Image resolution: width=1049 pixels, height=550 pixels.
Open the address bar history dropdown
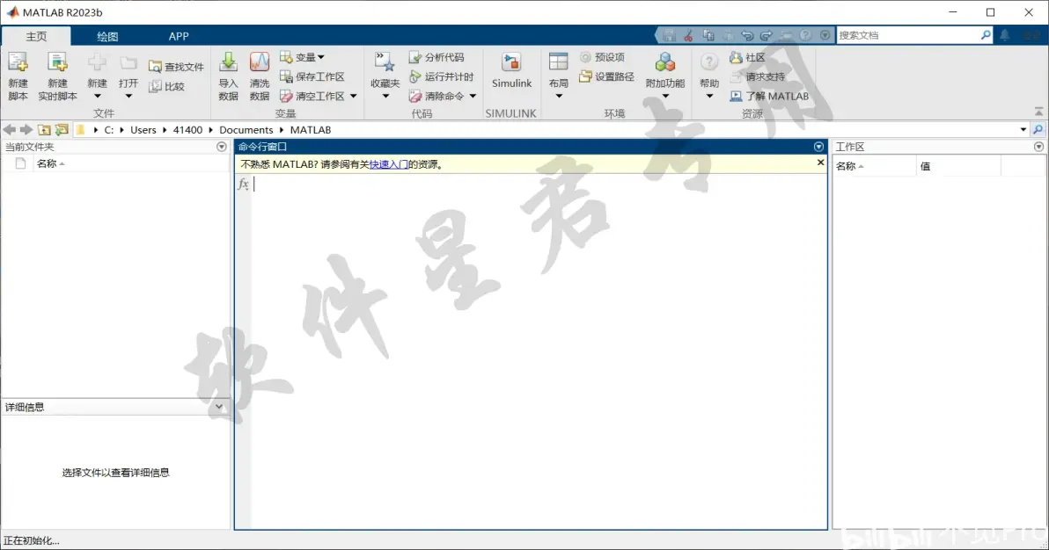coord(1023,130)
